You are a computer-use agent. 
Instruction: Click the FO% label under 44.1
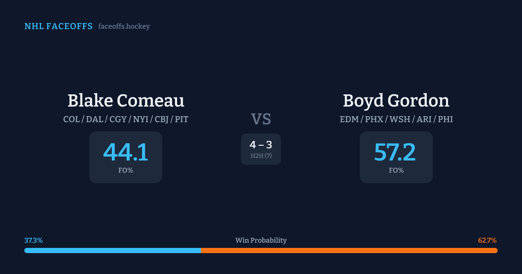point(126,170)
